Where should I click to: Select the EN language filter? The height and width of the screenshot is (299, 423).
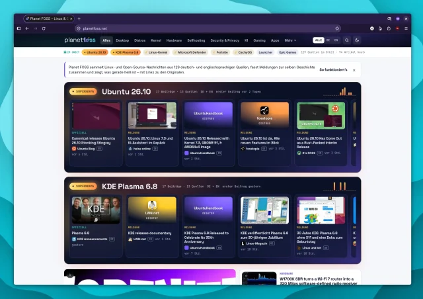point(336,40)
